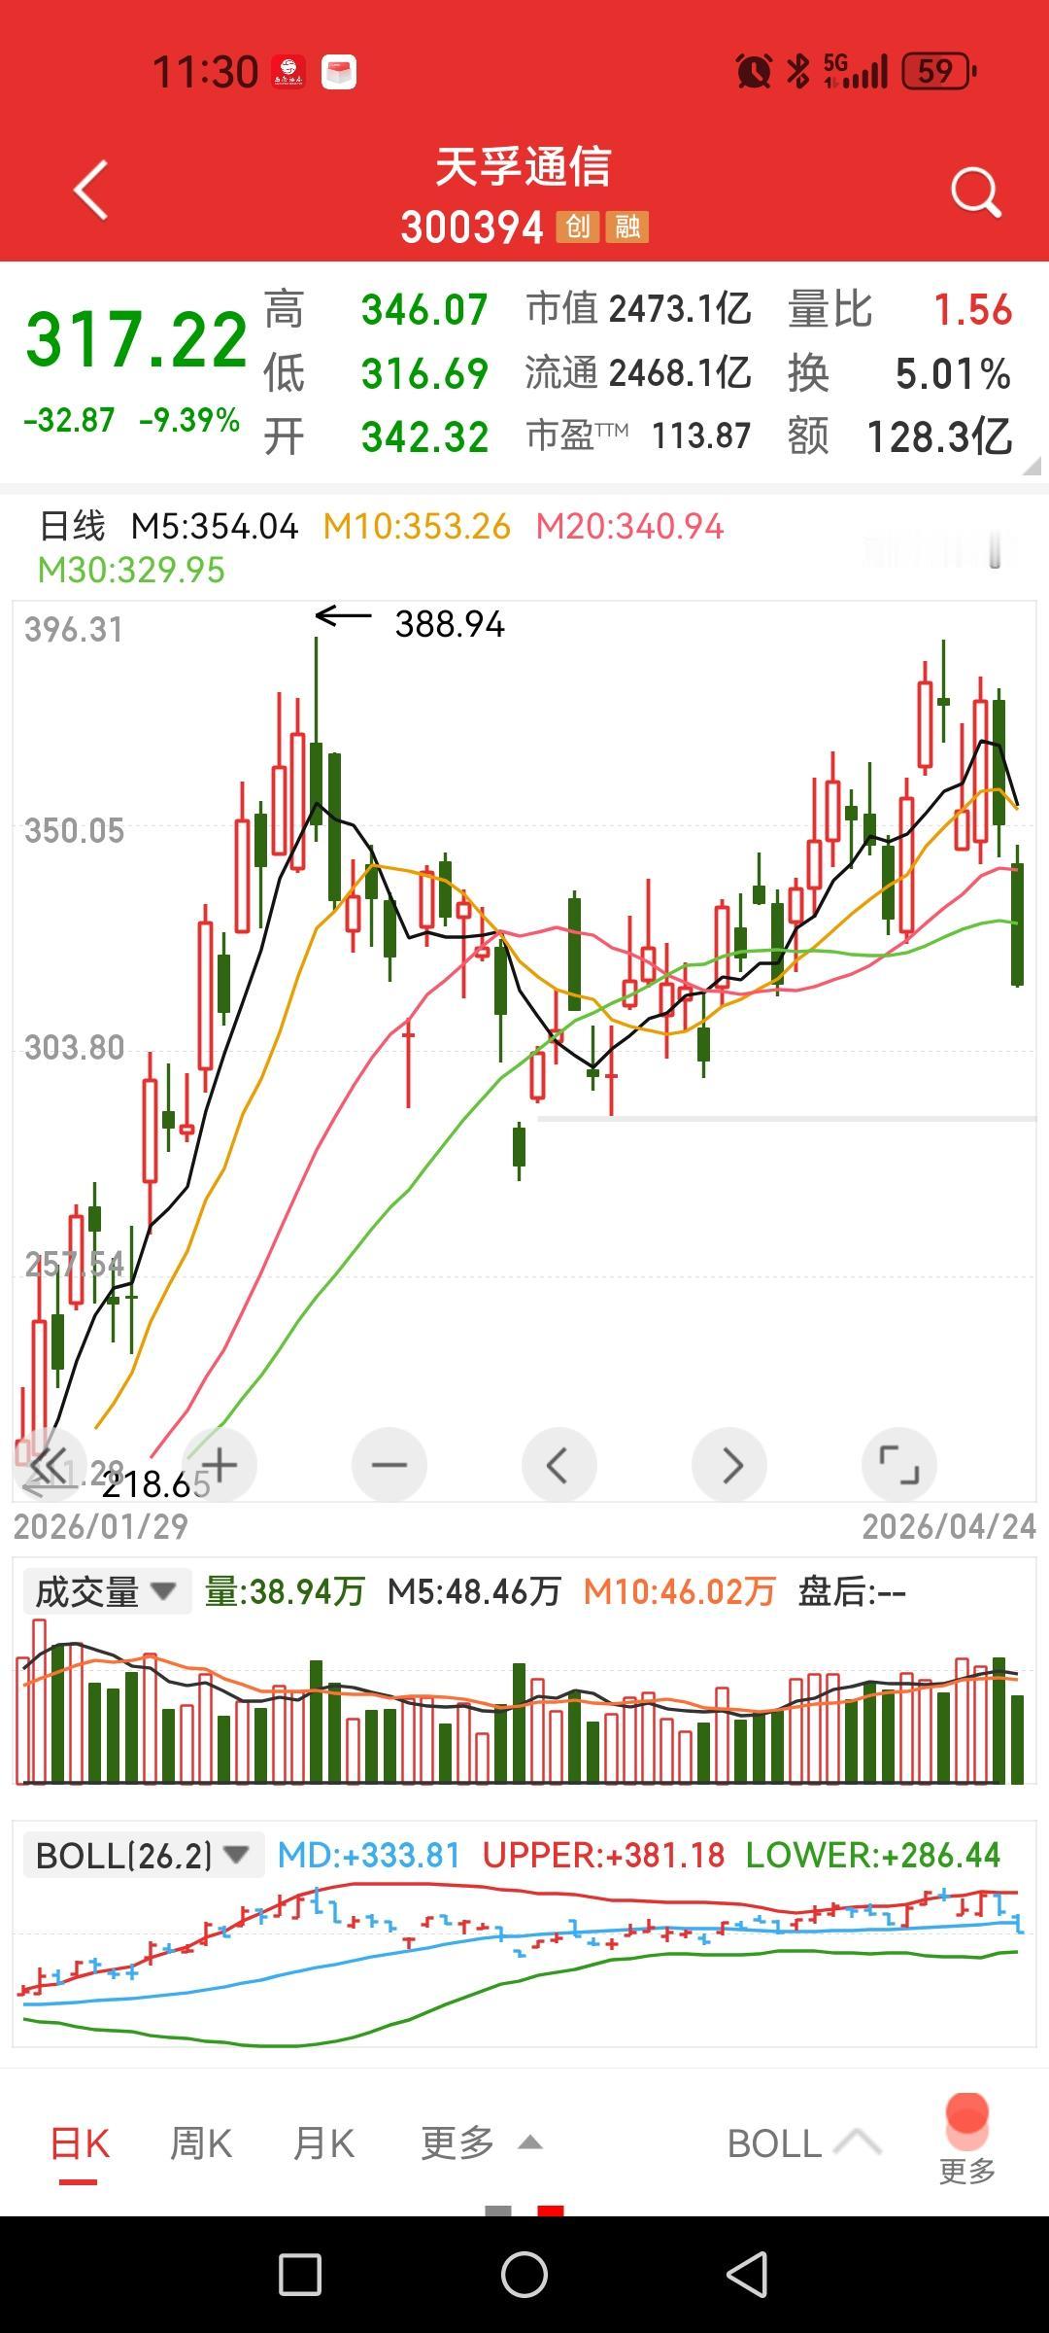Viewport: 1049px width, 2333px height.
Task: Jump to earliest data double-arrow button
Action: pos(49,1464)
